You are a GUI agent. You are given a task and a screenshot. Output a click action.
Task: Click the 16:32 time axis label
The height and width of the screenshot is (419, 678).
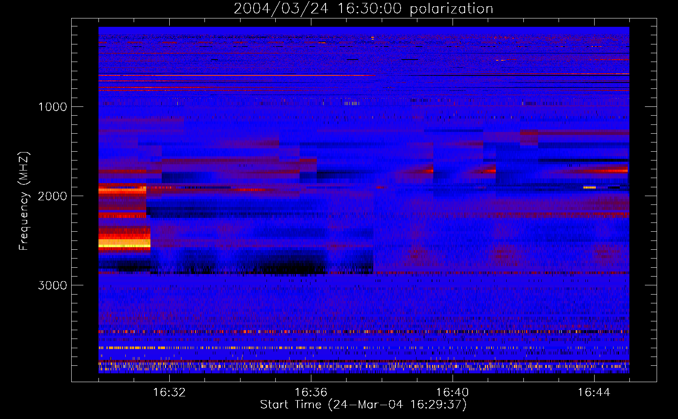pos(169,393)
